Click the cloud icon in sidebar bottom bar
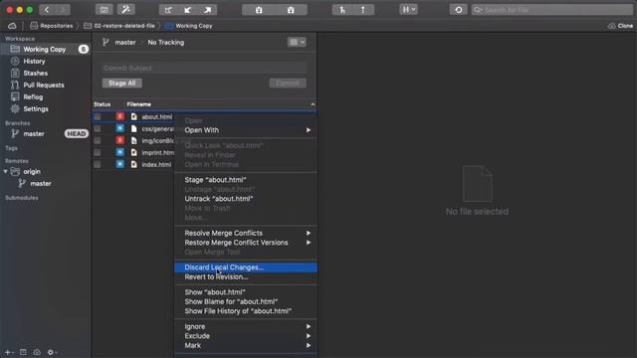This screenshot has width=637, height=358. tap(37, 352)
